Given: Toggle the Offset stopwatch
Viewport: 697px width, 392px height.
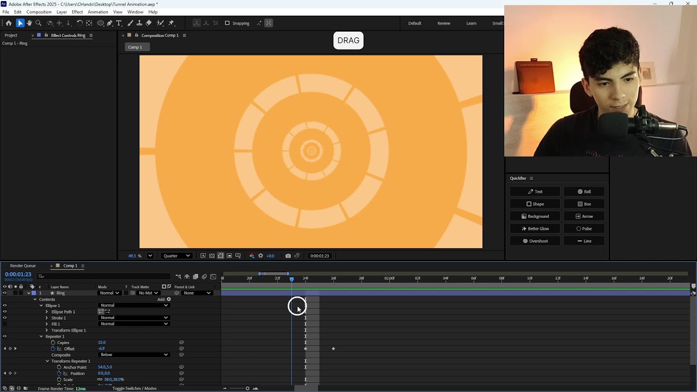Looking at the screenshot, I should (x=53, y=348).
